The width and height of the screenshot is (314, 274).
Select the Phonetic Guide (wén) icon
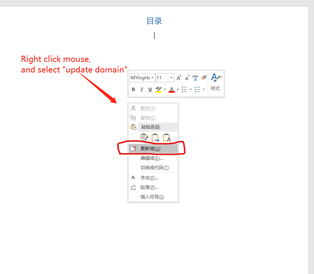tap(195, 77)
